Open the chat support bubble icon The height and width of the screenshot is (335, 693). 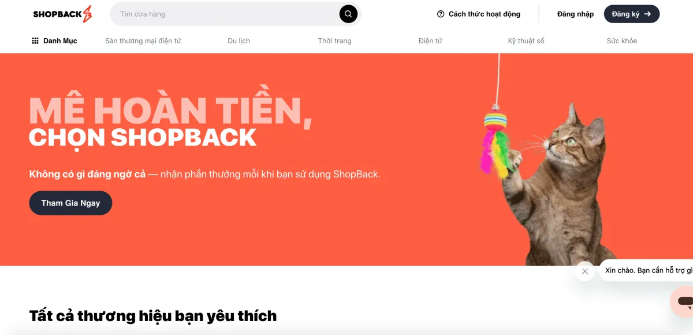coord(684,301)
